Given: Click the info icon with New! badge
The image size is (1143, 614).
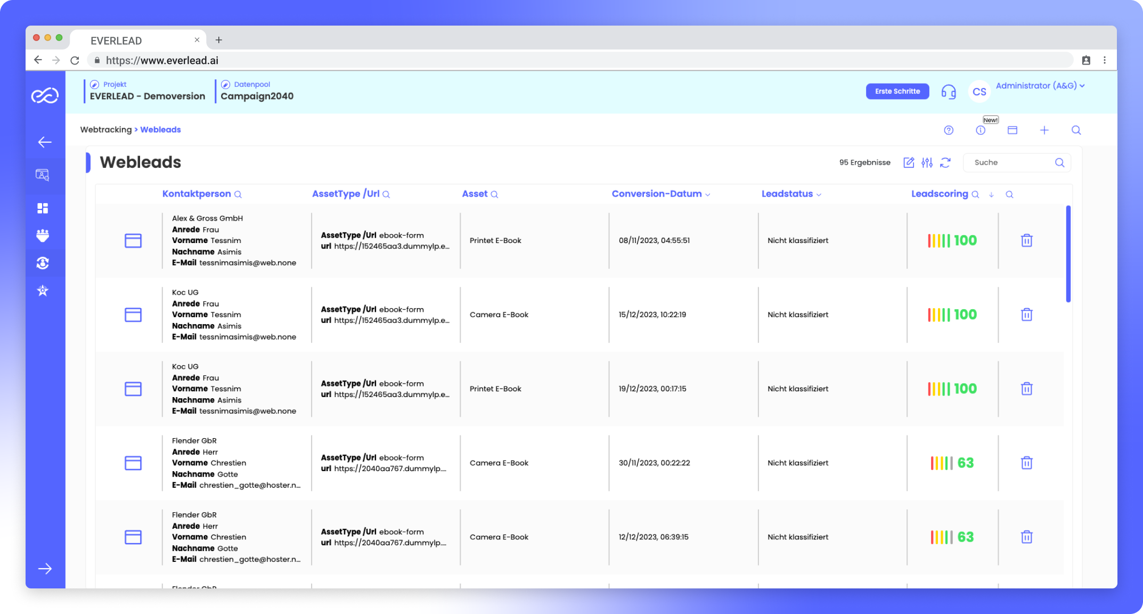Looking at the screenshot, I should (981, 130).
